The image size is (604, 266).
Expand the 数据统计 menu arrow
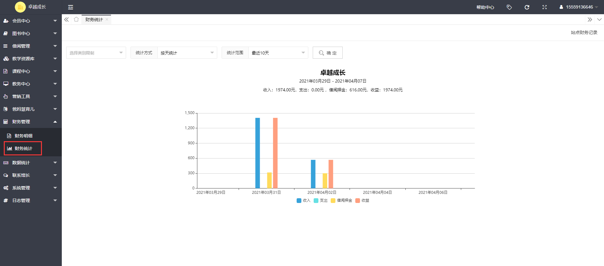click(55, 163)
